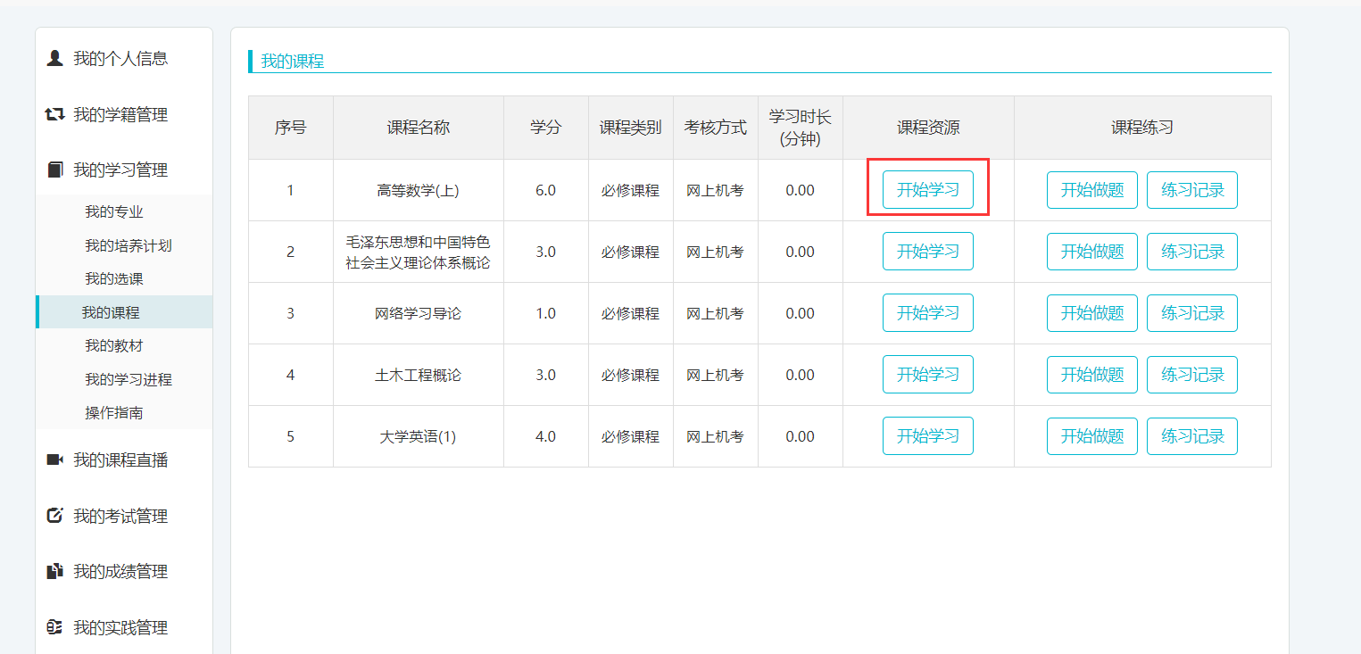The image size is (1361, 654).
Task: Click the document icon beside 我的成绩管理
Action: tap(54, 571)
